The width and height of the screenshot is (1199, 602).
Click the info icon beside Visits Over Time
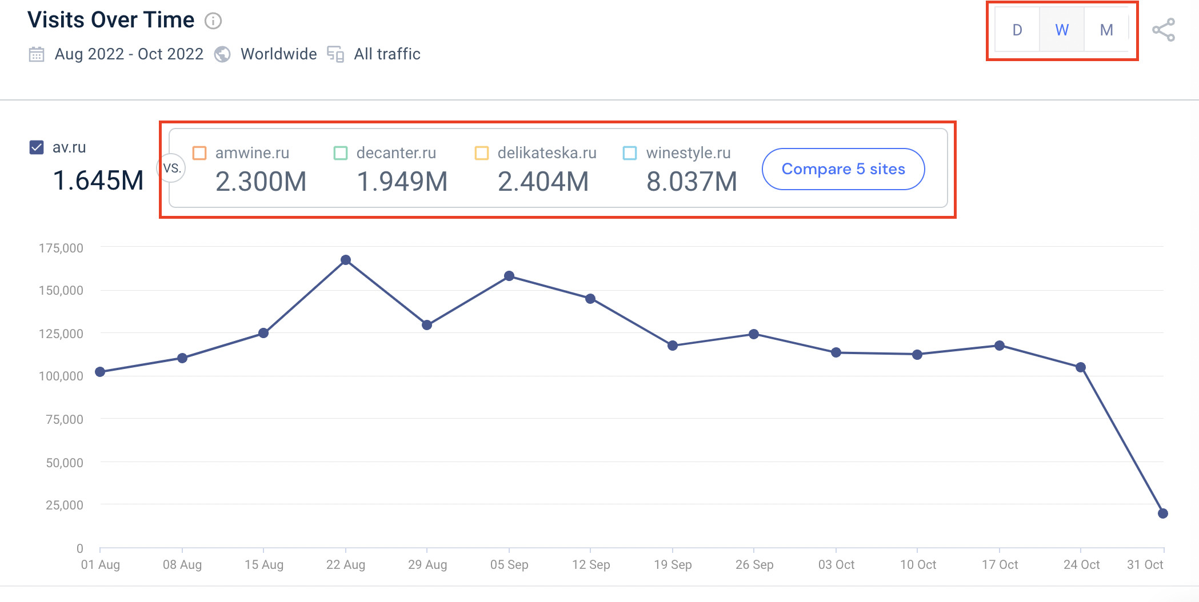pos(213,21)
